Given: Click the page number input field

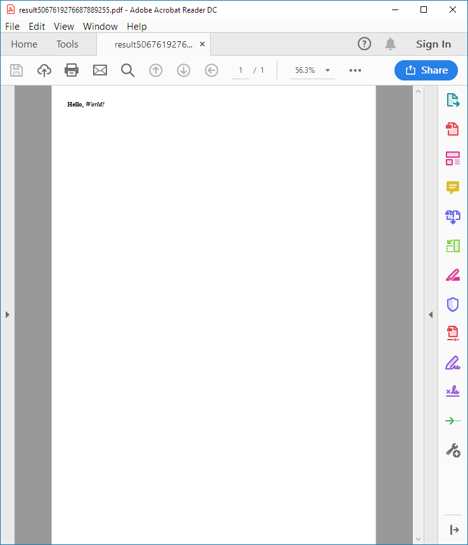Looking at the screenshot, I should 241,70.
